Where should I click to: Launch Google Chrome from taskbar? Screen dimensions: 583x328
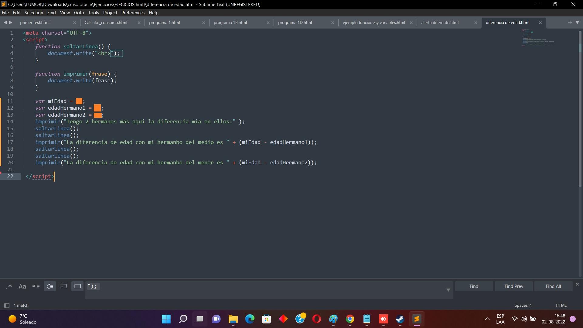[x=350, y=319]
